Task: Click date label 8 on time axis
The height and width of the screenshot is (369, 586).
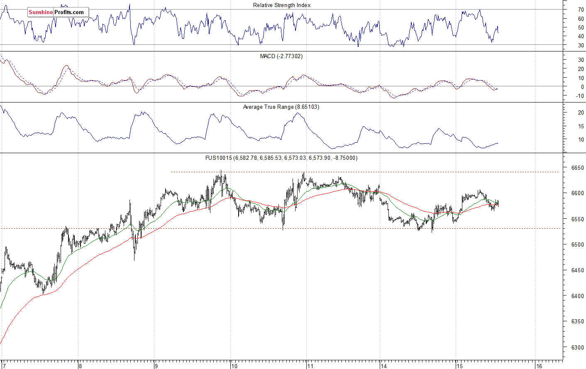Action: point(80,366)
